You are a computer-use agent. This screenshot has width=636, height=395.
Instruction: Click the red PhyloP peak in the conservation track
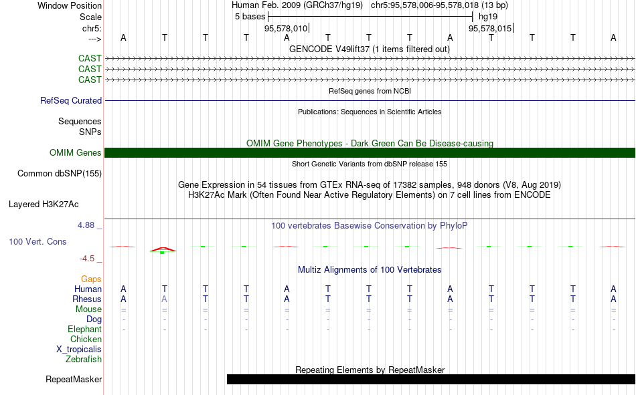click(163, 249)
